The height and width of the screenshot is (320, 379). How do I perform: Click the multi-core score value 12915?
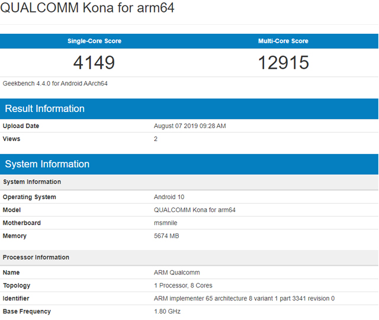(x=283, y=62)
